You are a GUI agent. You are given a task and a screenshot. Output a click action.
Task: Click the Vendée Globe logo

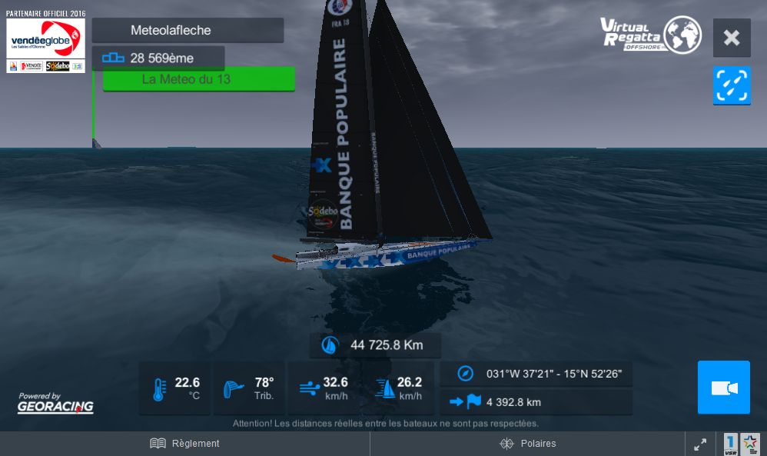[45, 41]
